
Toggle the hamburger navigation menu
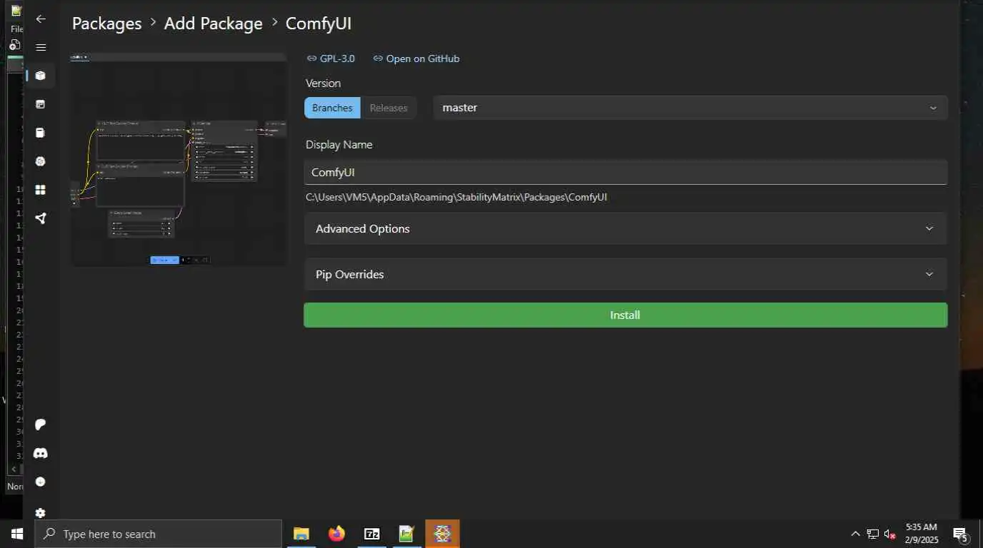[x=41, y=47]
